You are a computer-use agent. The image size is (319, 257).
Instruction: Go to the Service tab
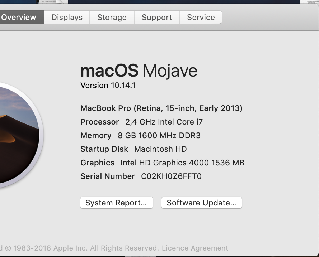click(201, 17)
